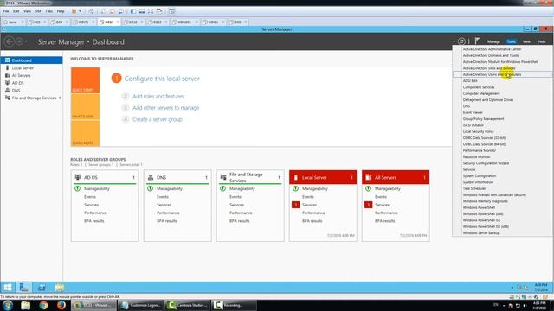Open the Help menu in Server Manager
Image resolution: width=554 pixels, height=311 pixels.
pos(542,41)
